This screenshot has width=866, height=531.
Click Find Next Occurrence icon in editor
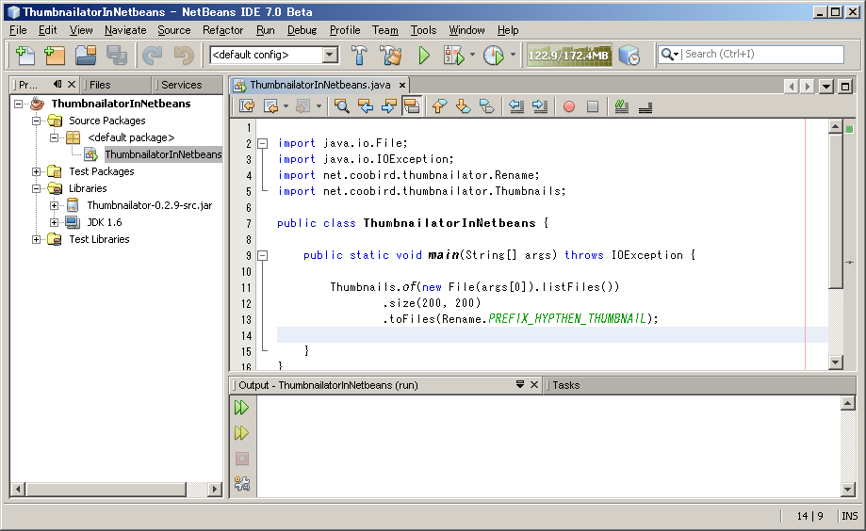(389, 106)
